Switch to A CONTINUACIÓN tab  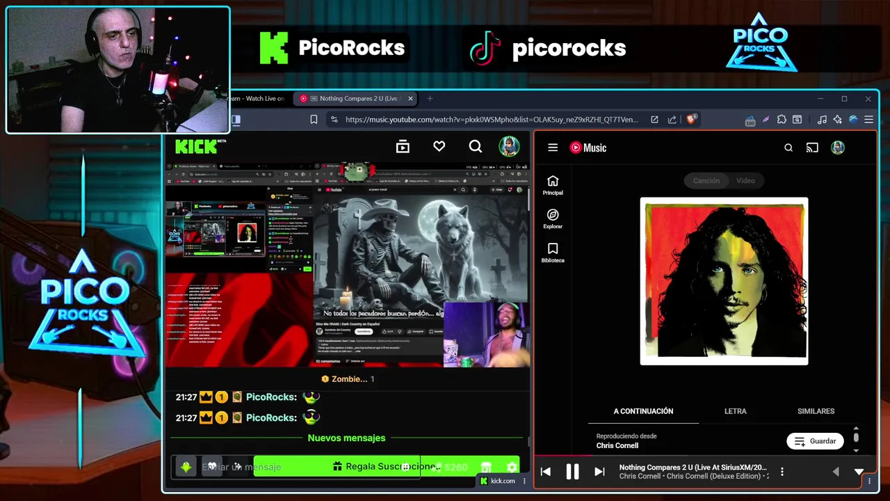click(643, 411)
